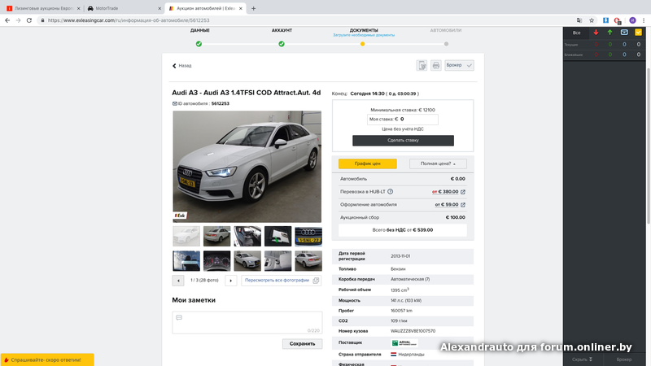Image resolution: width=651 pixels, height=366 pixels.
Task: Select the front seats interior thumbnail
Action: click(x=247, y=236)
